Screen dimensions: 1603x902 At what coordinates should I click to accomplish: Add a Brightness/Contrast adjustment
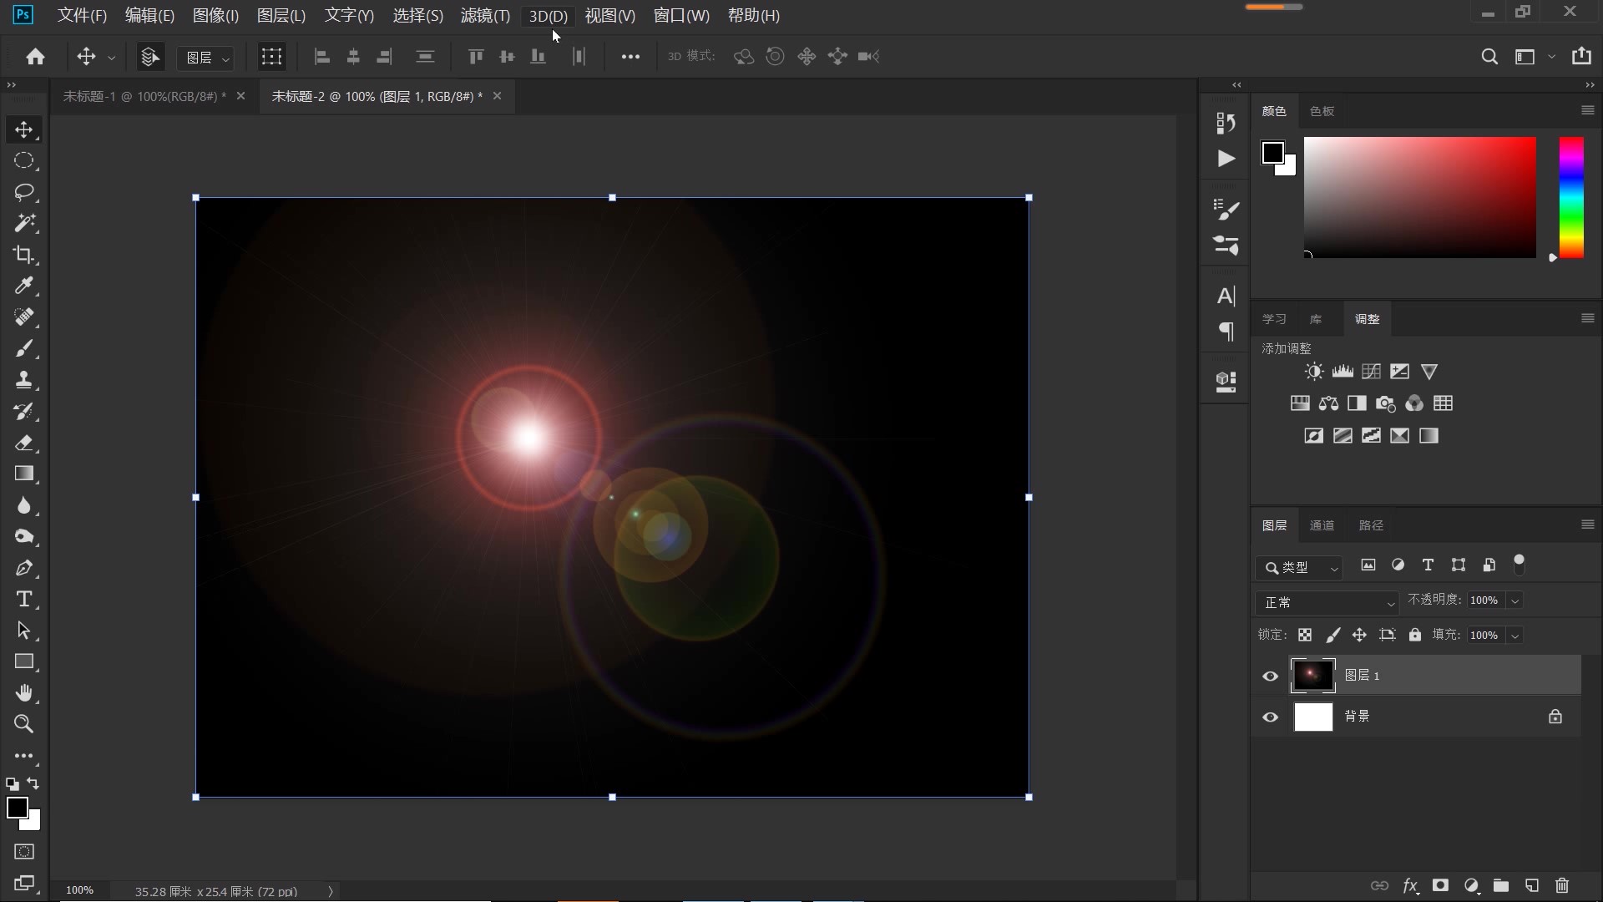pyautogui.click(x=1314, y=372)
